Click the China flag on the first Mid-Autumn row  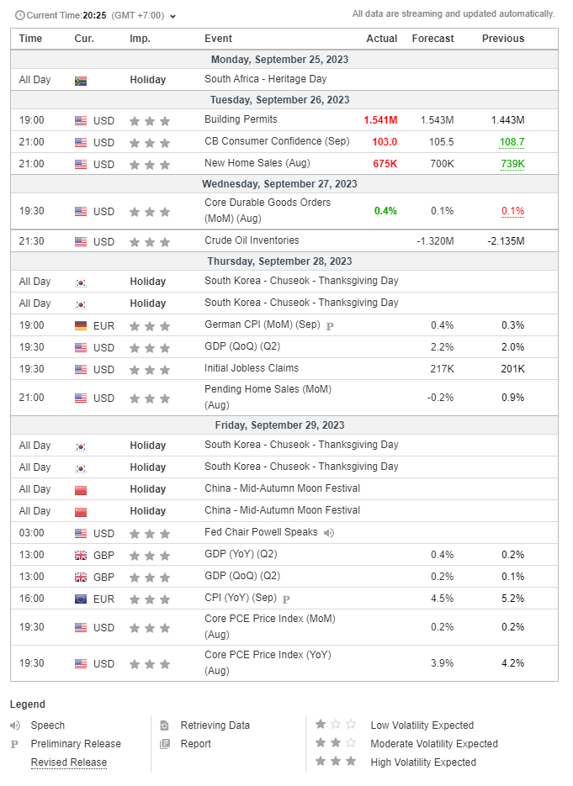tap(80, 490)
